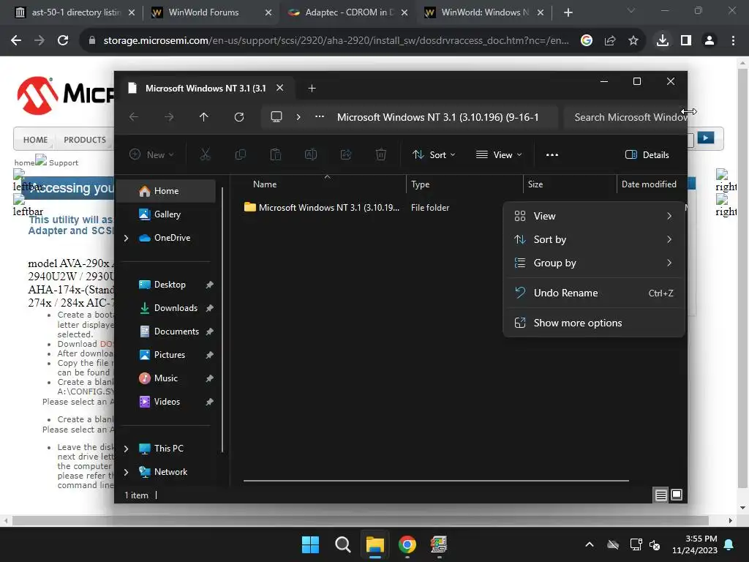Click HOME link on Microsemi page
The height and width of the screenshot is (562, 749).
point(35,140)
